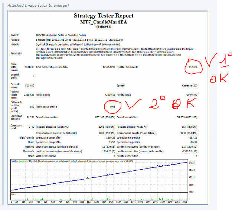Select maximal consecutive loss '-1300.52 (11)'
This screenshot has width=232, height=210.
pyautogui.click(x=190, y=151)
